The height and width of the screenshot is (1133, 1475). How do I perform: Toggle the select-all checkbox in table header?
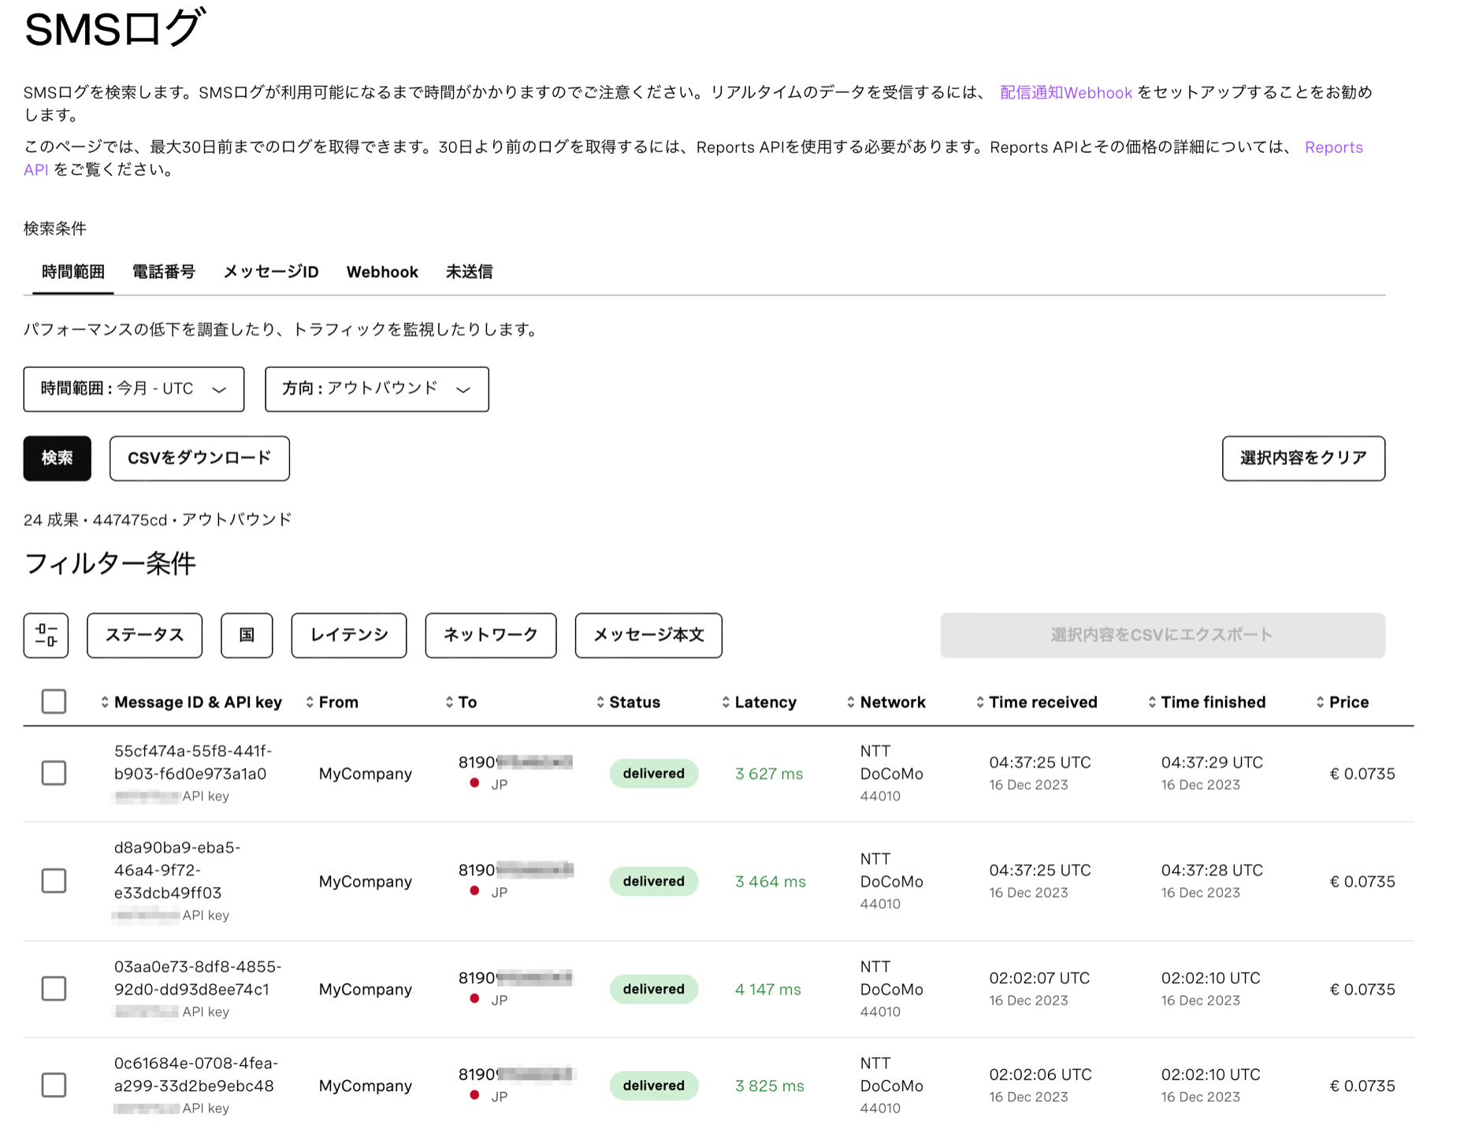point(54,701)
